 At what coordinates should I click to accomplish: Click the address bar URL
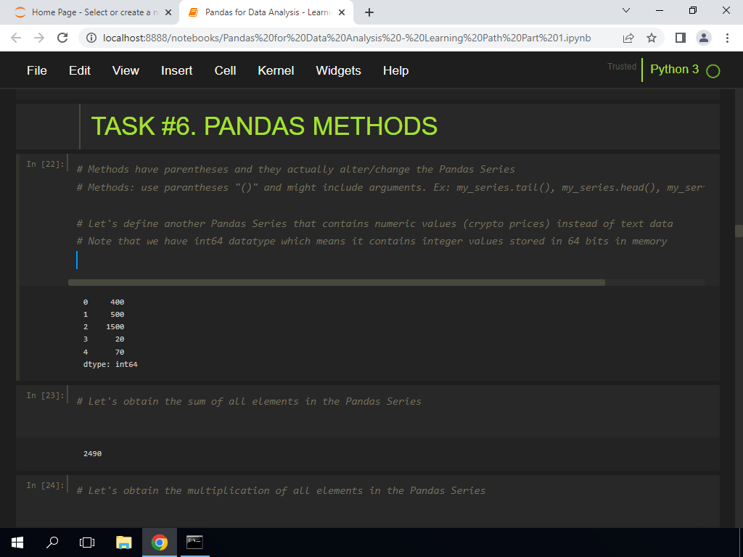click(x=346, y=38)
